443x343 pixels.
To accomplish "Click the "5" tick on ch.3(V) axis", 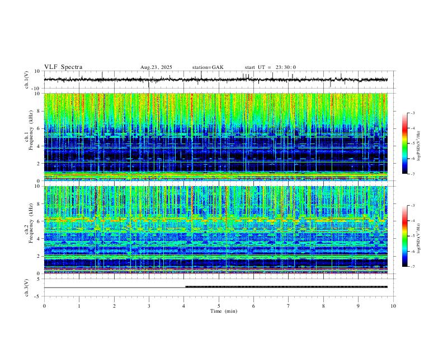I will (x=39, y=279).
